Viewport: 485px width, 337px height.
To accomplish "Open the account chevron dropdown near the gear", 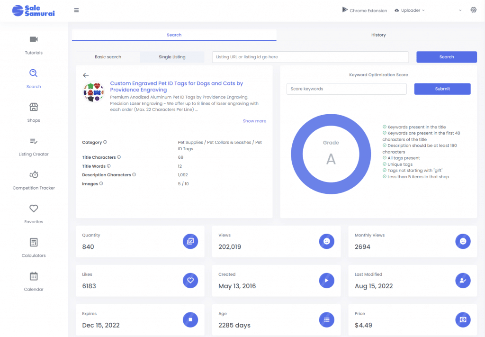I will coord(460,10).
